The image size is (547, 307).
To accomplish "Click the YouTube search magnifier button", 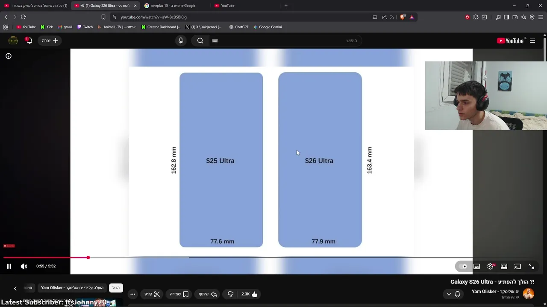I will (200, 41).
